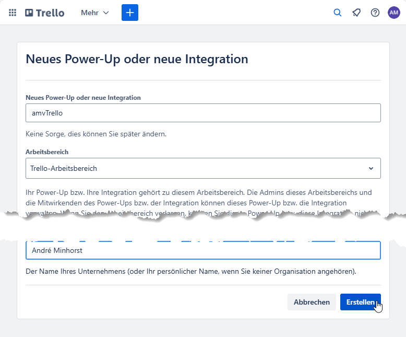Viewport: 406px width, 337px height.
Task: Click the chevron arrow in the Arbeitsbereich dropdown
Action: 371,168
